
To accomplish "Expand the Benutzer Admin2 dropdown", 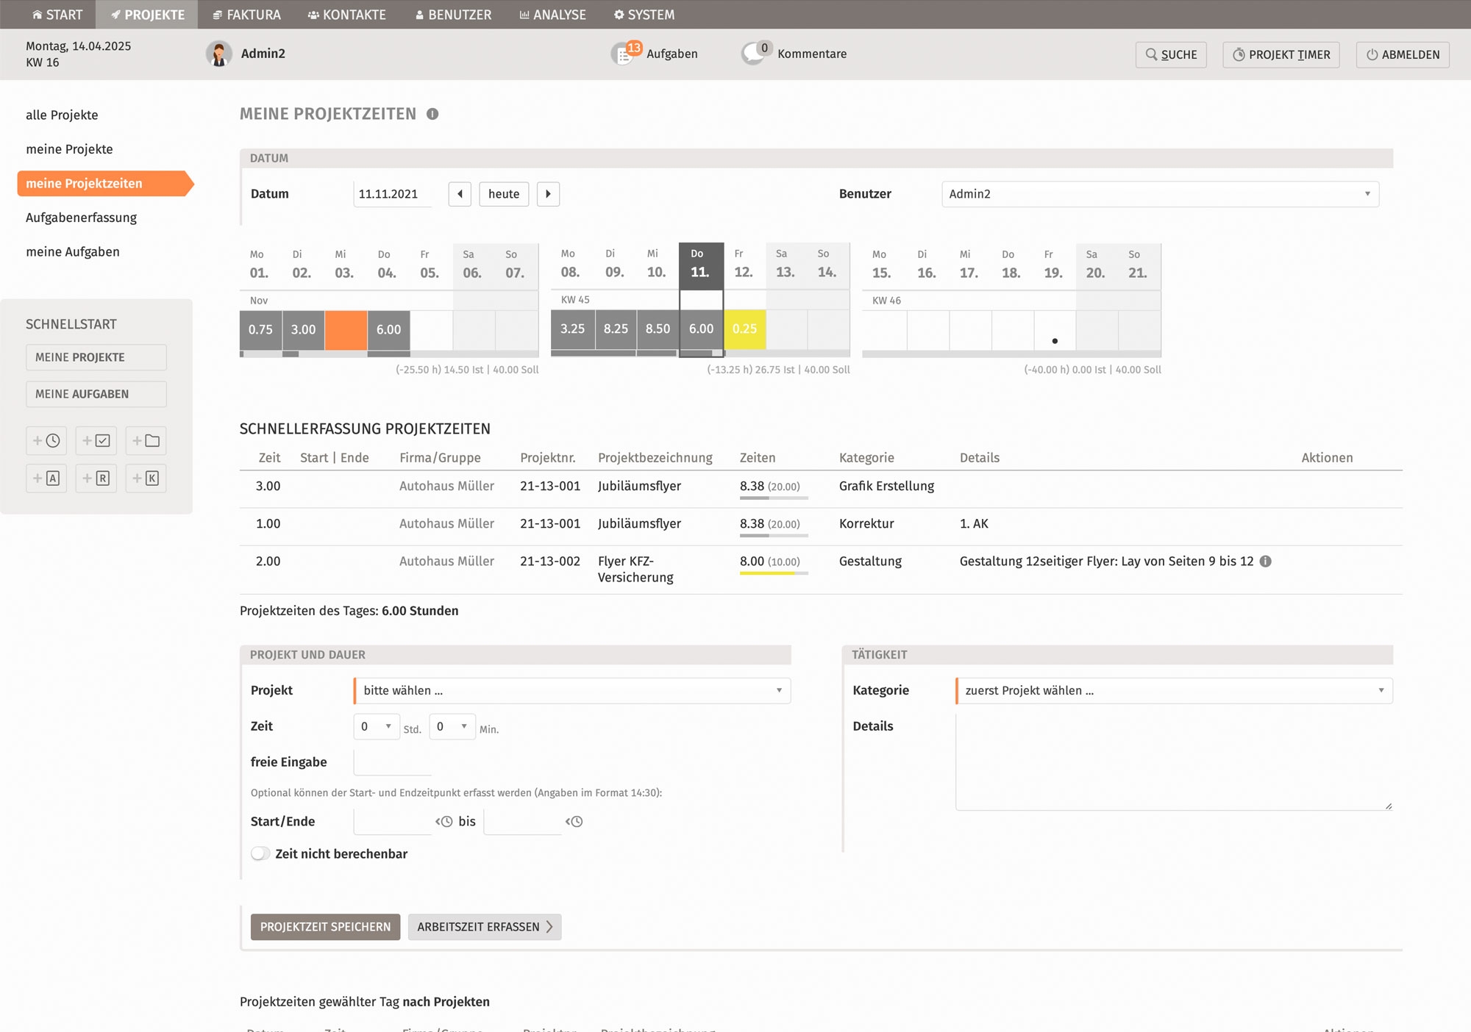I will pyautogui.click(x=1160, y=194).
